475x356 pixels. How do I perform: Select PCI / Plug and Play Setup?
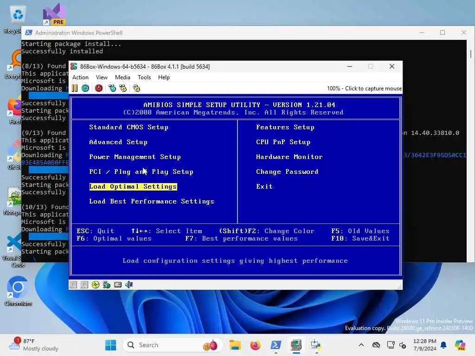click(x=141, y=172)
